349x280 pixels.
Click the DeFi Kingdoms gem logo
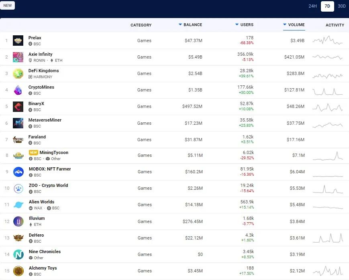(x=18, y=74)
